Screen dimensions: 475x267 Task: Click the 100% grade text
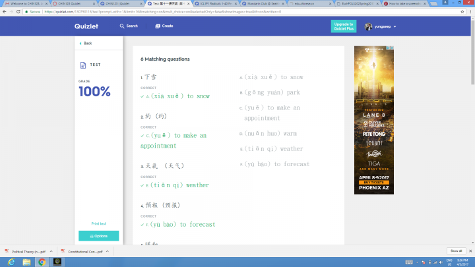coord(94,92)
